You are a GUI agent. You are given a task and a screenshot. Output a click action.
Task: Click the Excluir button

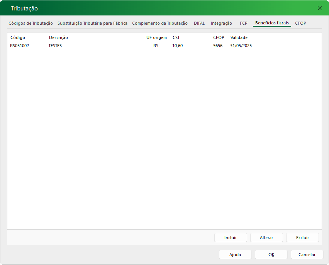302,238
